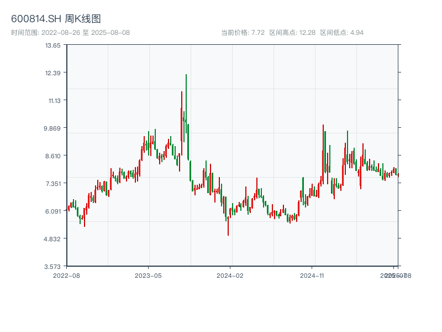The height and width of the screenshot is (332, 442).
Task: Click the tallest green candle's peak wick
Action: (186, 75)
